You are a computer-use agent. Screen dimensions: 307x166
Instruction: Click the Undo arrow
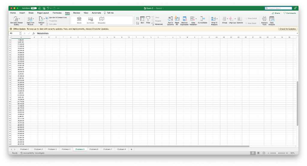click(48, 8)
